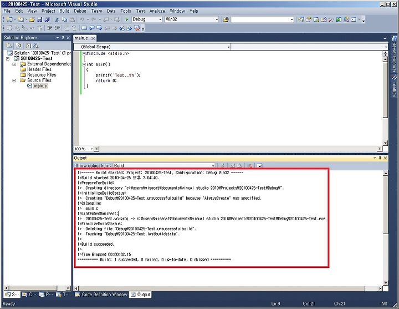Open Solution Explorer from the toolbar icon
399x309 pixels.
click(301, 19)
